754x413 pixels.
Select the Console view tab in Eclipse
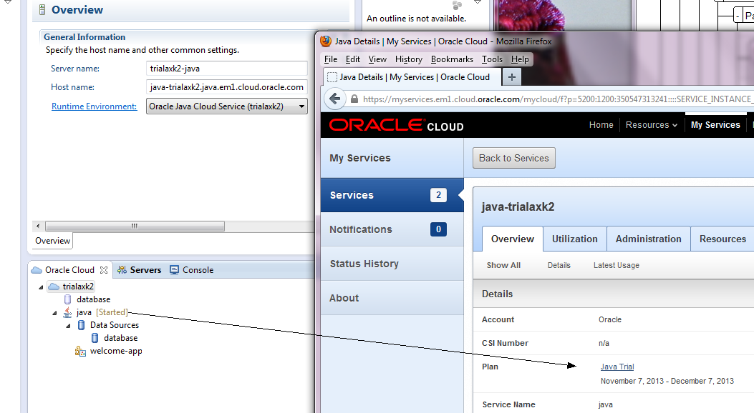[191, 270]
